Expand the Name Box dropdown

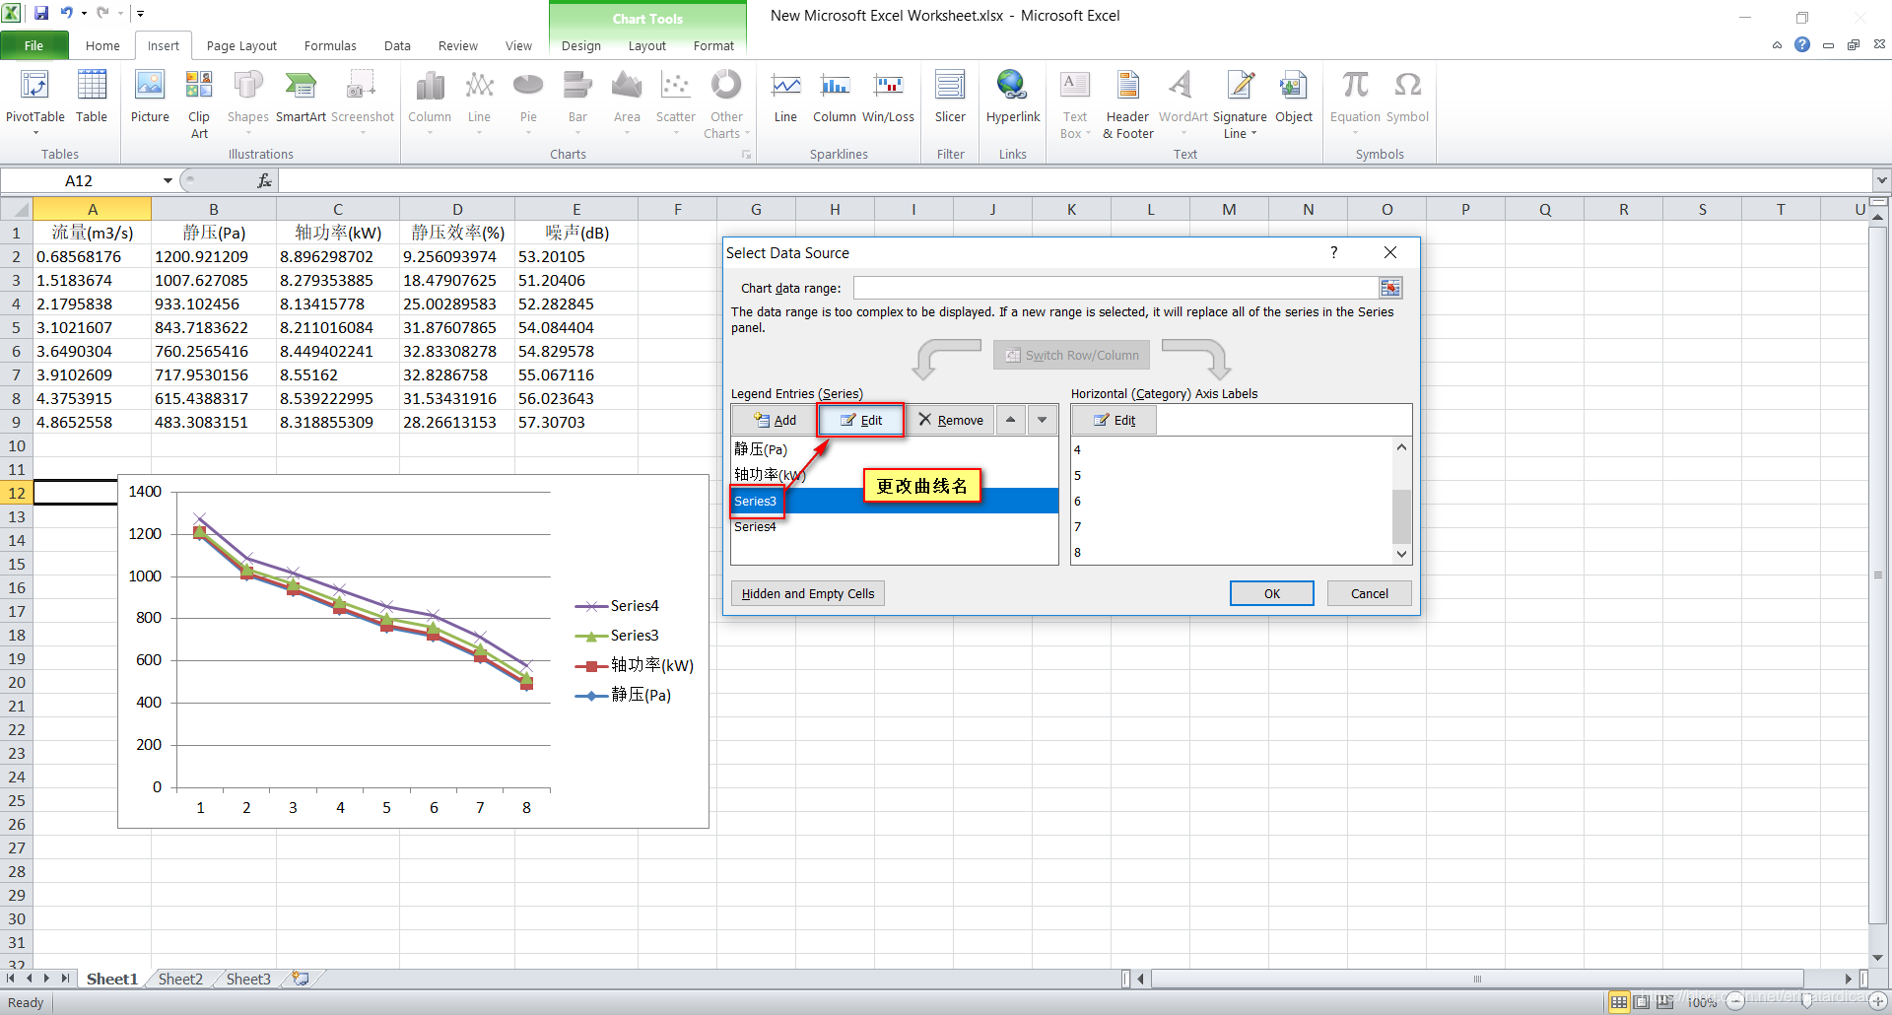168,180
